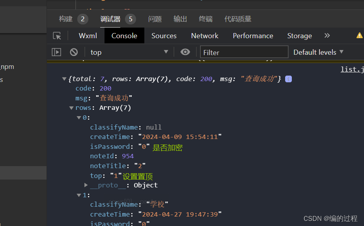Click the msg "查询成功" property line
Image resolution: width=364 pixels, height=226 pixels.
click(x=104, y=98)
